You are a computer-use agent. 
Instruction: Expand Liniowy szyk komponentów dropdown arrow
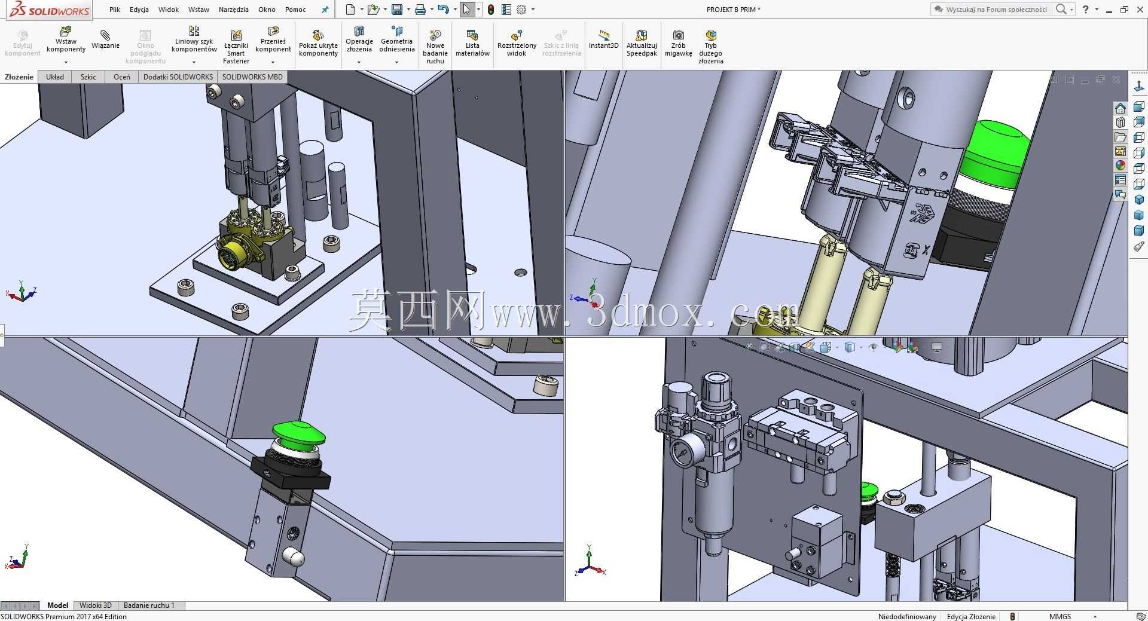click(x=194, y=62)
